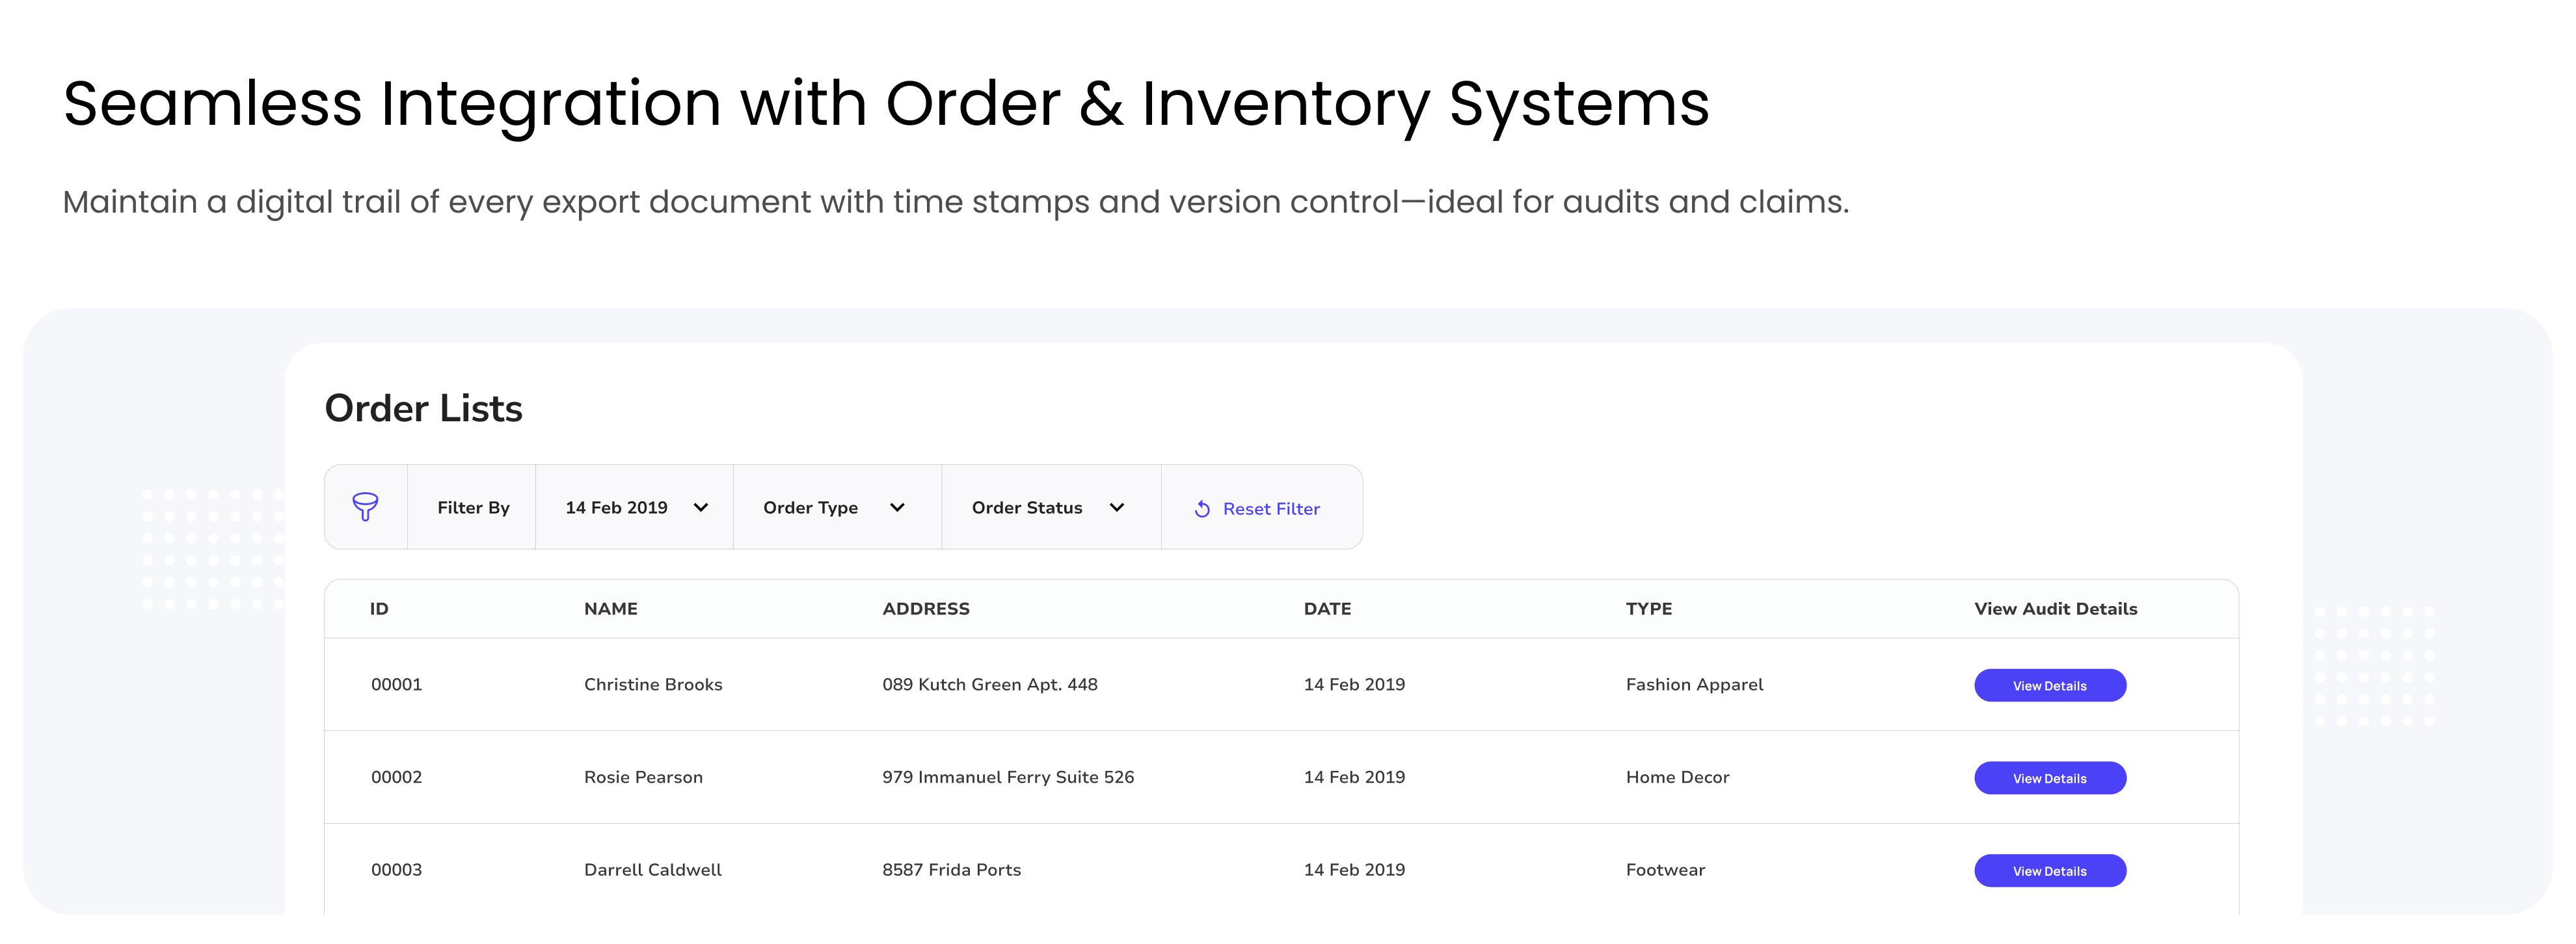
Task: Click the funnel filter icon
Action: 365,506
